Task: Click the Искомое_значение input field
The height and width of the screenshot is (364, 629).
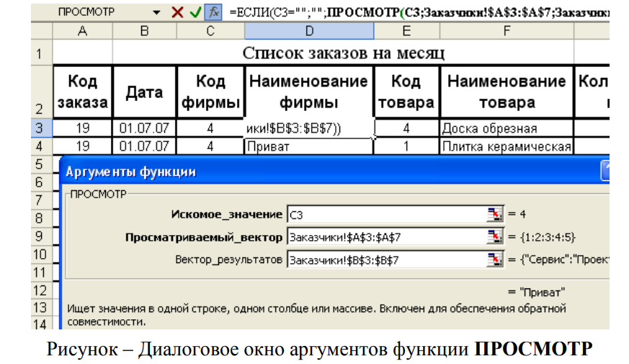Action: point(385,214)
